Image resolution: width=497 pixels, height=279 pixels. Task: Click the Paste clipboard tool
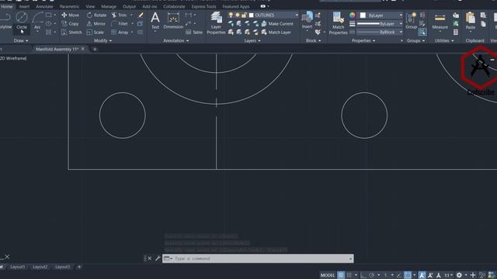pos(471,22)
